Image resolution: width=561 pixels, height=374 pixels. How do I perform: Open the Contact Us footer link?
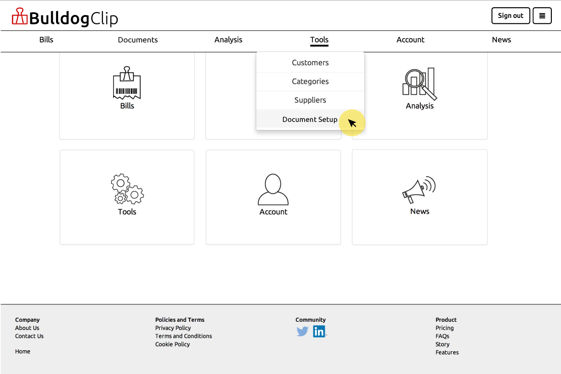[30, 336]
